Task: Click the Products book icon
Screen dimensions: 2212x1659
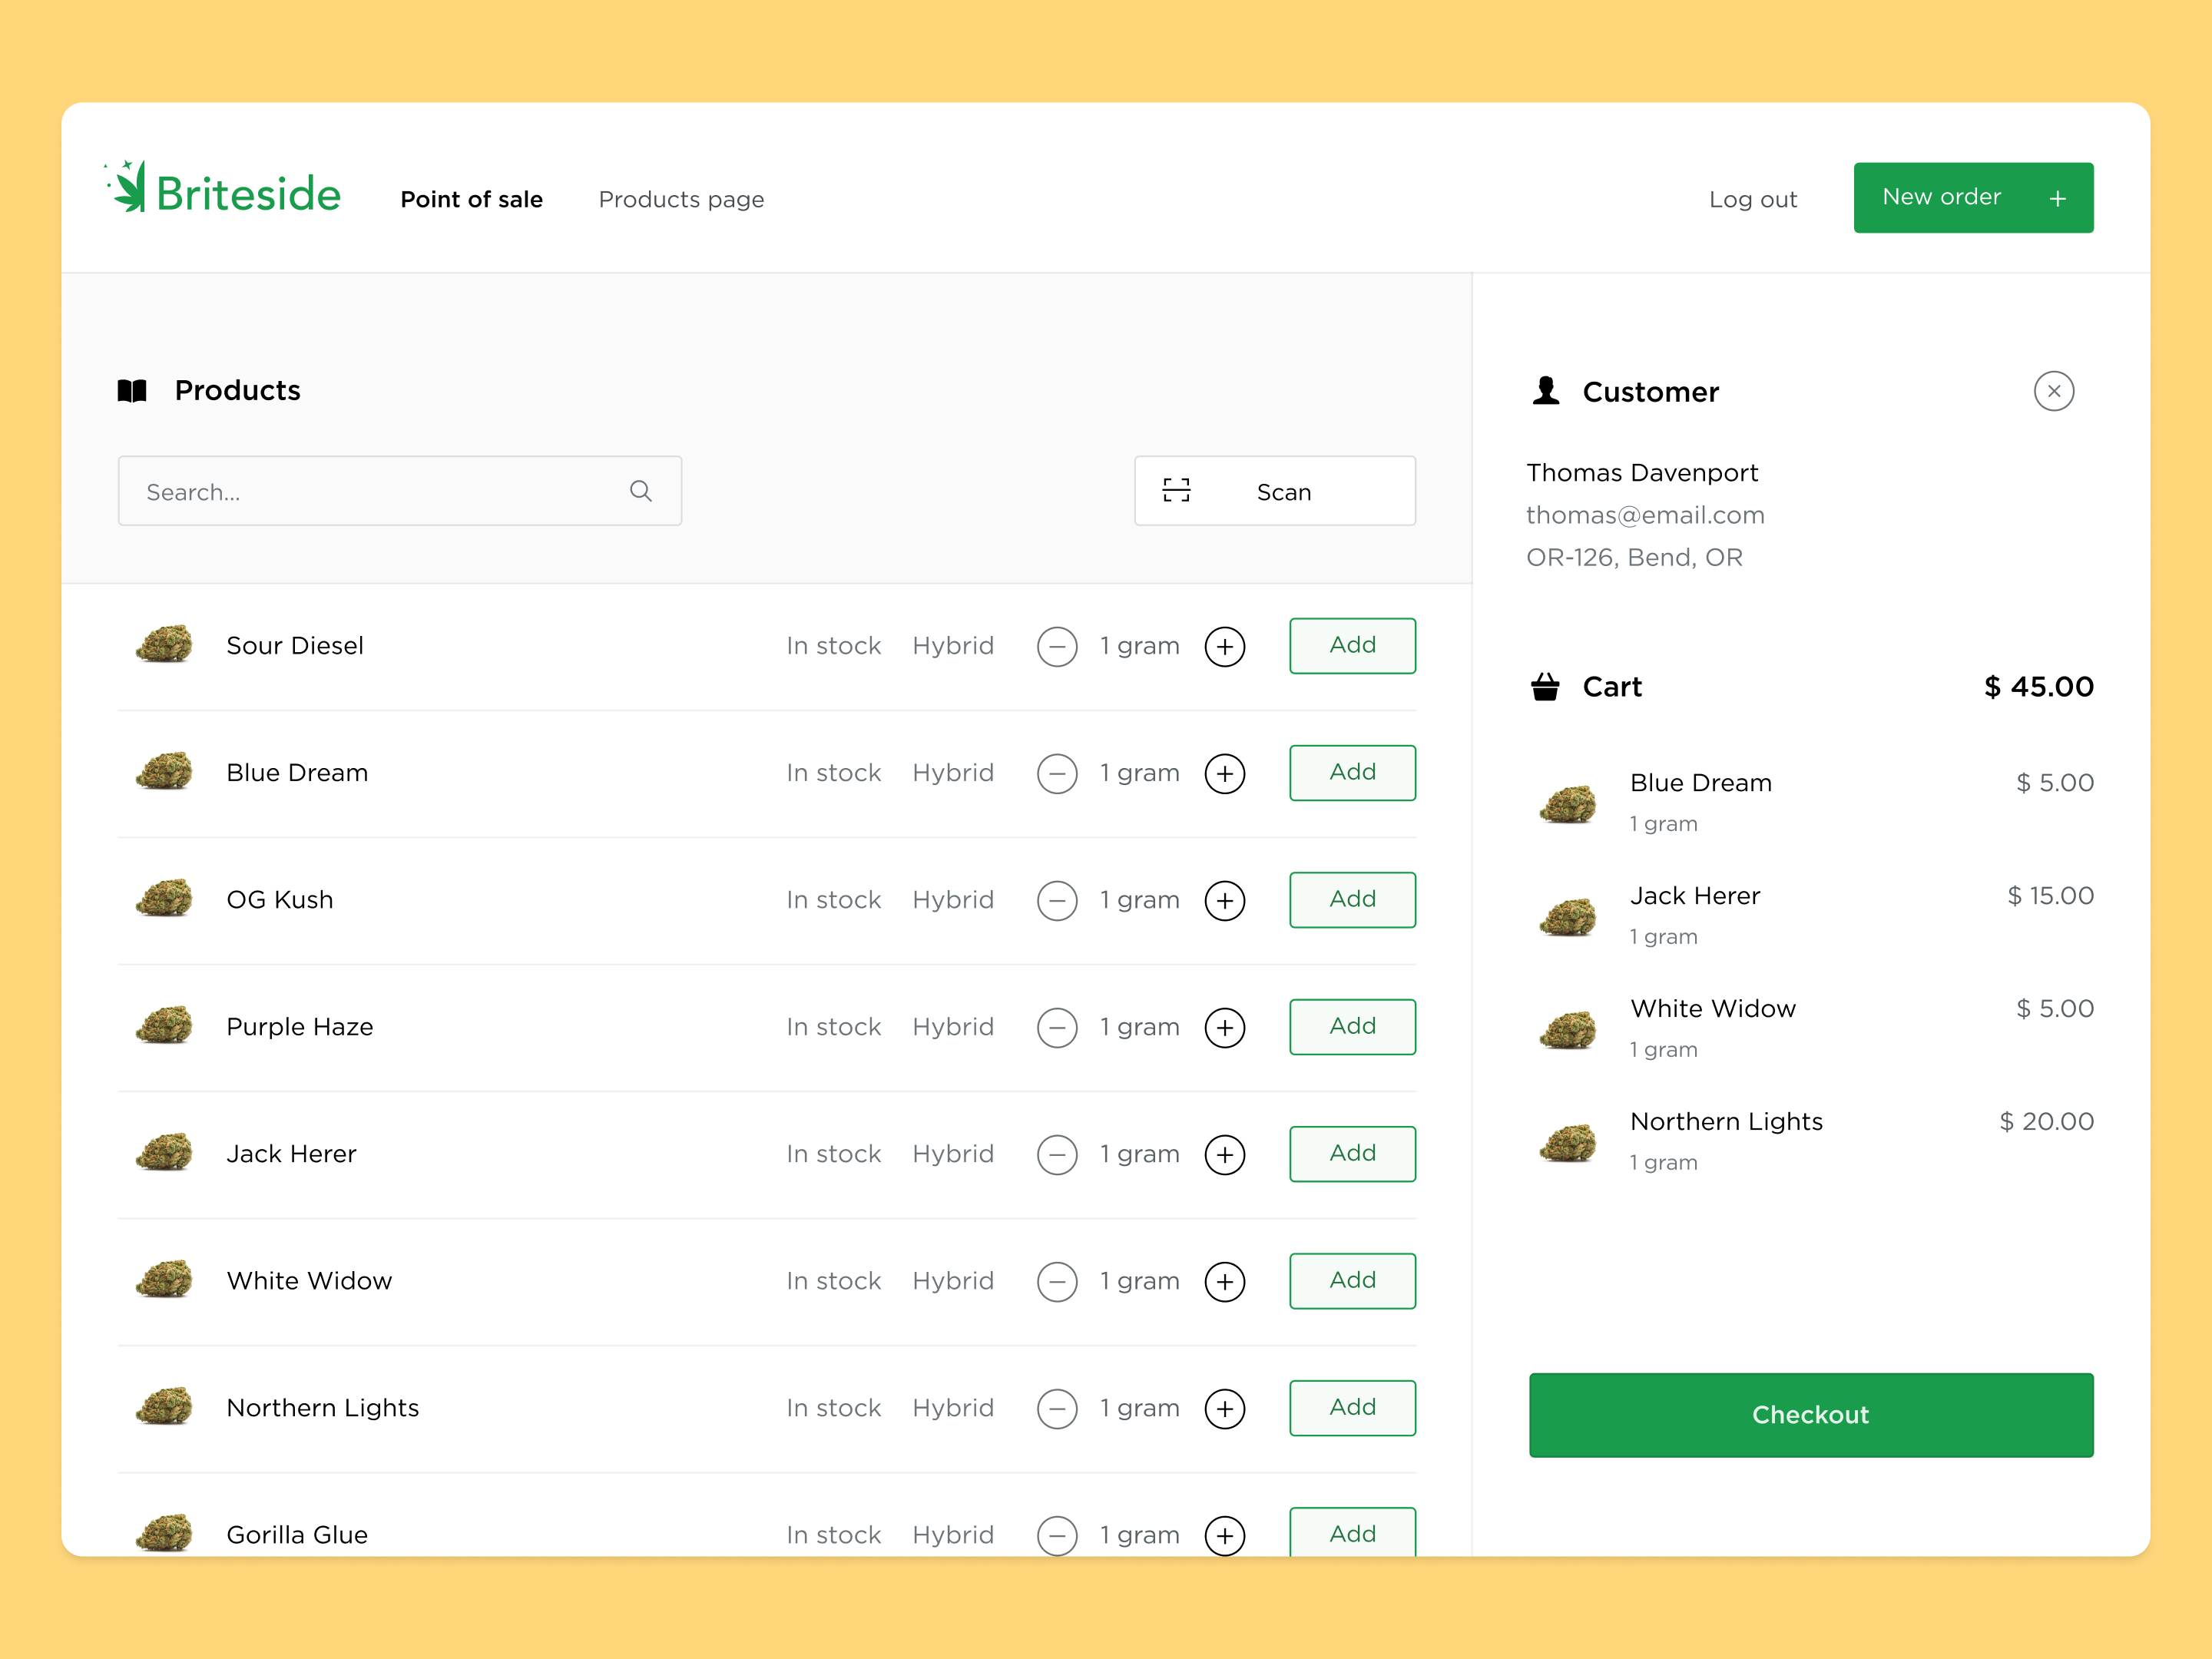Action: (132, 391)
